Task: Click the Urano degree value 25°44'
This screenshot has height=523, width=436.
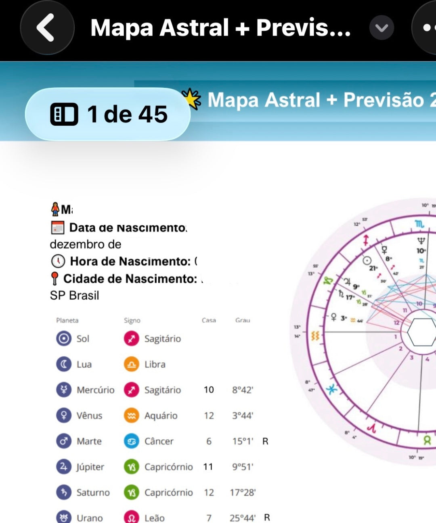Action: (x=243, y=518)
